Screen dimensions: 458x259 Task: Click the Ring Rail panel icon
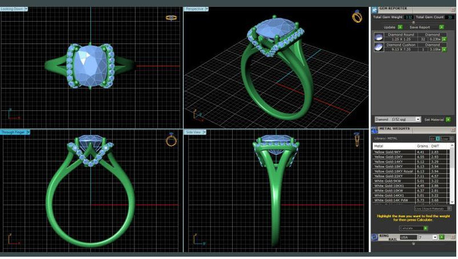[x=375, y=237]
